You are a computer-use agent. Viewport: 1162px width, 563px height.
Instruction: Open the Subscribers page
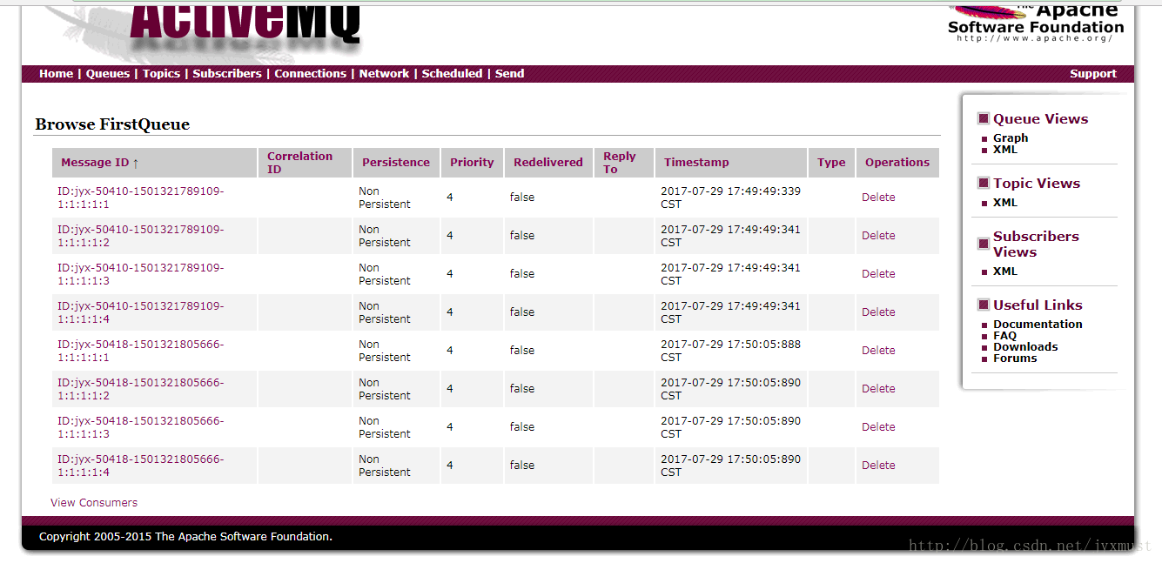click(227, 74)
